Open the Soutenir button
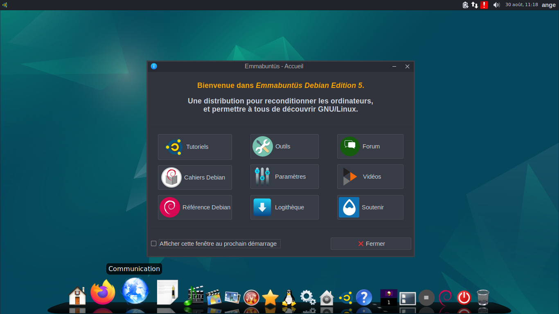Viewport: 559px width, 314px height. pyautogui.click(x=370, y=207)
